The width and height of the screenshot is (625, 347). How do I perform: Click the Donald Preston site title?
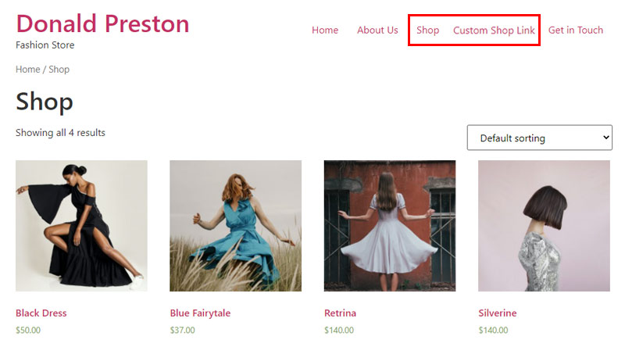102,23
